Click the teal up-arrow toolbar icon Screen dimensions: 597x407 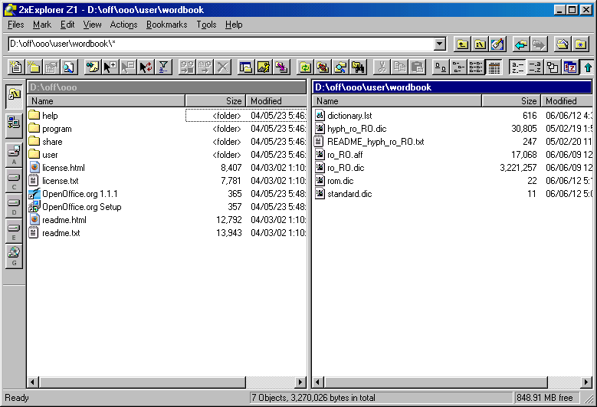(588, 67)
